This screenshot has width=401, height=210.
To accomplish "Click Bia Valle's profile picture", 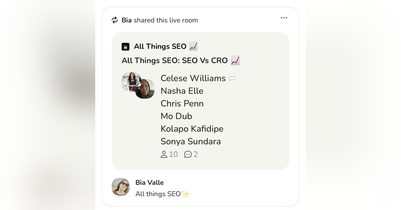I will pyautogui.click(x=120, y=187).
